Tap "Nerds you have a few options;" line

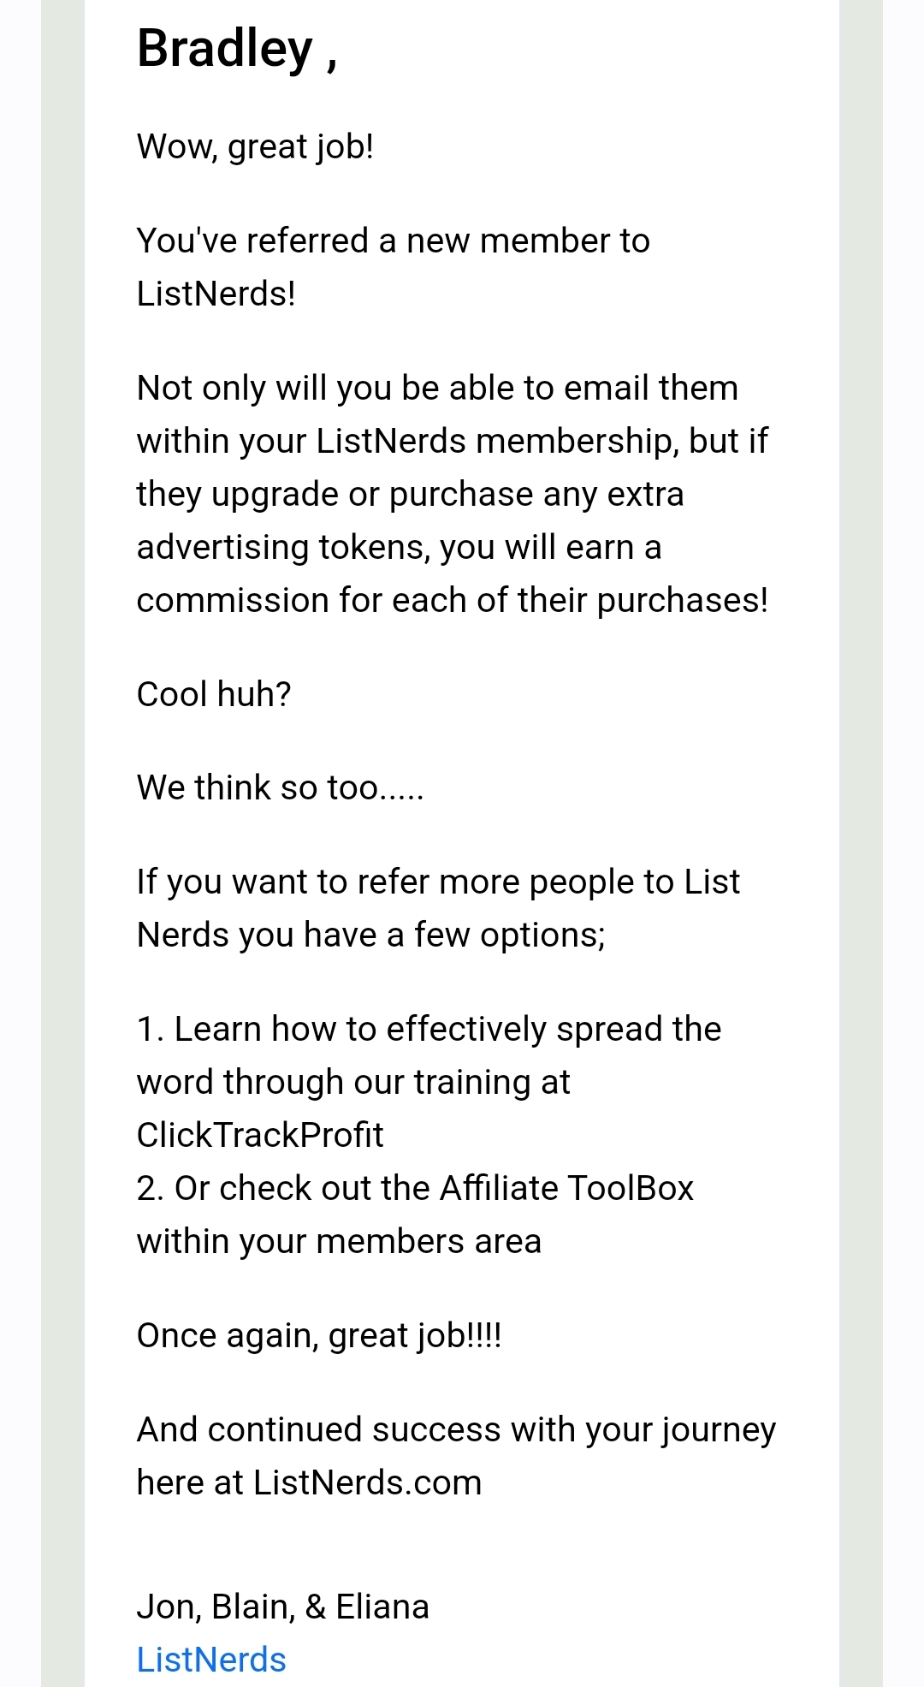click(x=371, y=935)
